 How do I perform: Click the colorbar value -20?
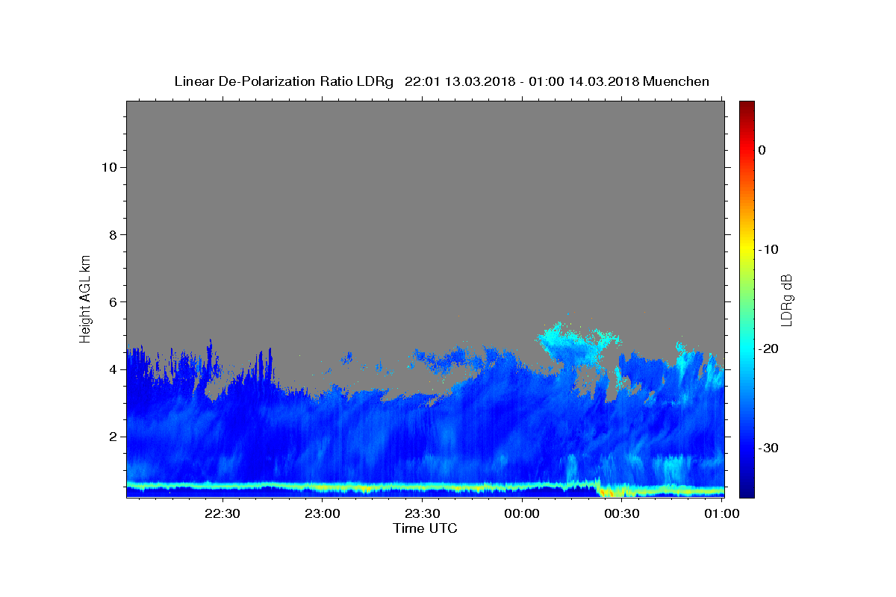[769, 348]
